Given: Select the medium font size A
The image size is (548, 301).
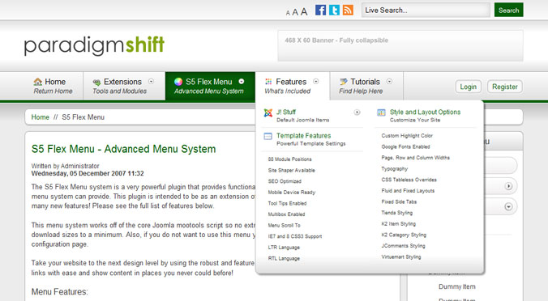Looking at the screenshot, I should [295, 12].
